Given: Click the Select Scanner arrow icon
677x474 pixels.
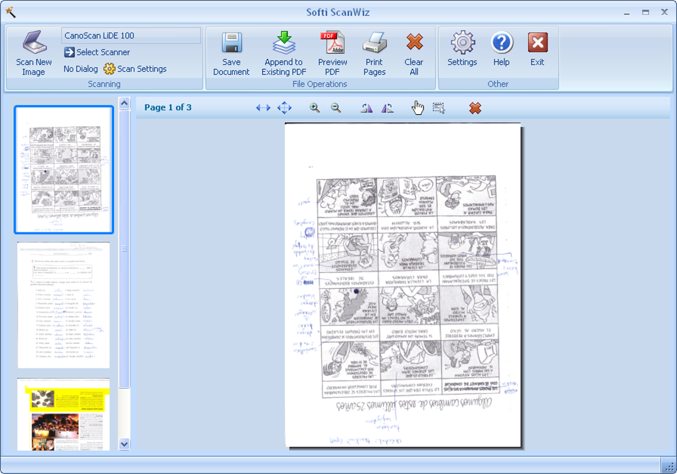Looking at the screenshot, I should (x=69, y=52).
